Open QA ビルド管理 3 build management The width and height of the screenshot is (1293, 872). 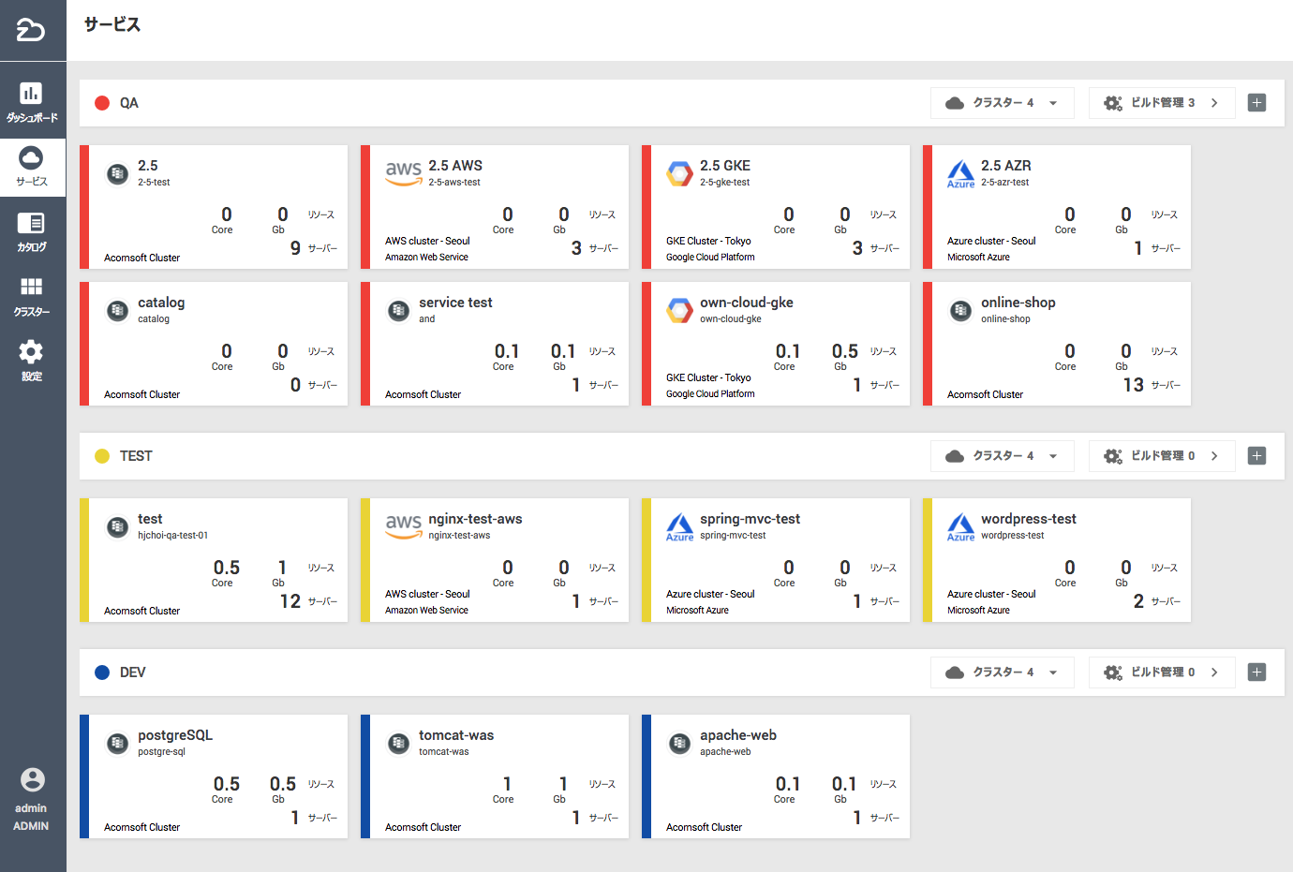coord(1161,103)
